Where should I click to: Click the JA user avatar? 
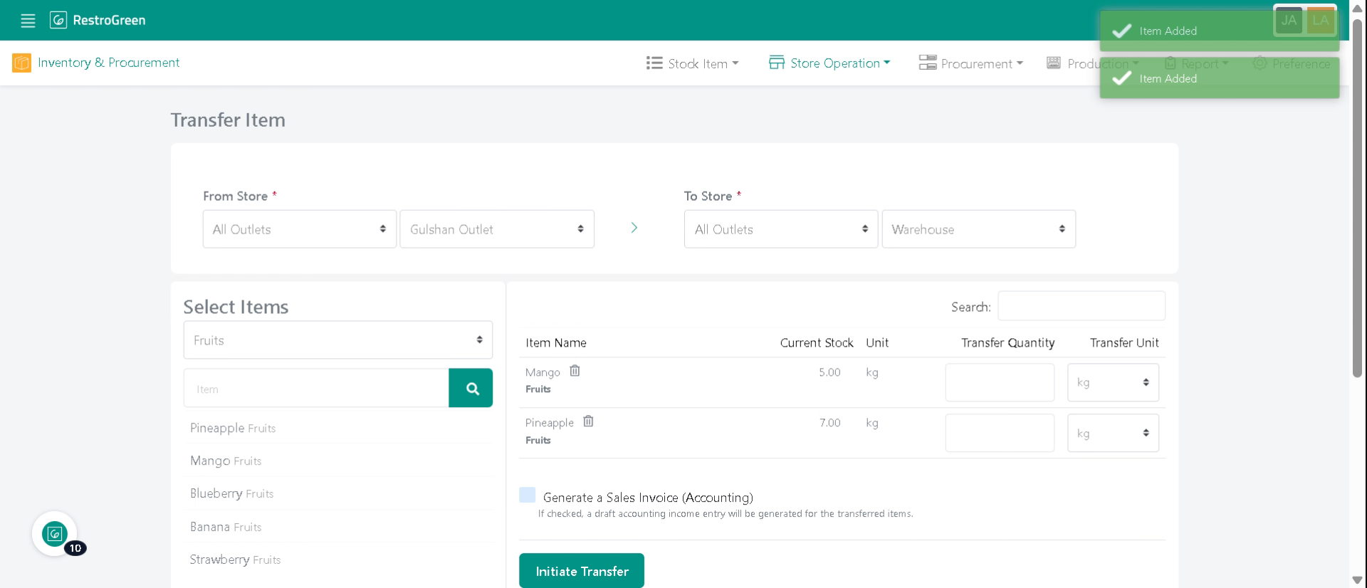pyautogui.click(x=1289, y=20)
